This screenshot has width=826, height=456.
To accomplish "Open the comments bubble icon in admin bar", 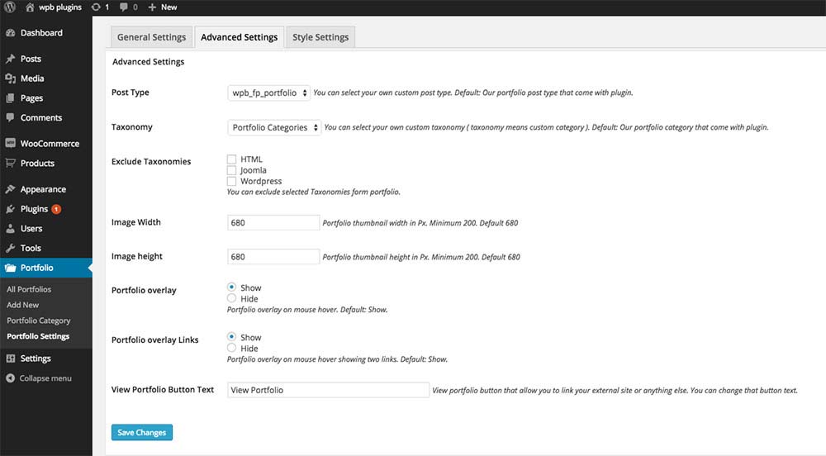I will pyautogui.click(x=123, y=7).
